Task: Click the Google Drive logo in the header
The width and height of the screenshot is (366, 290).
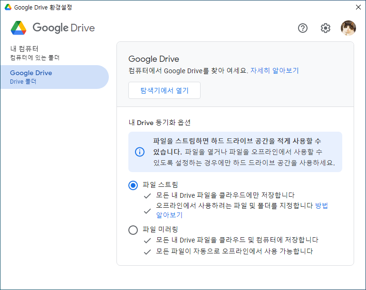Action: tap(53, 28)
